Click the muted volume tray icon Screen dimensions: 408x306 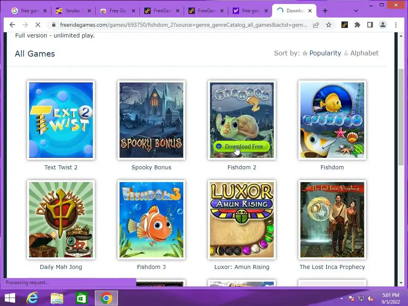click(371, 298)
